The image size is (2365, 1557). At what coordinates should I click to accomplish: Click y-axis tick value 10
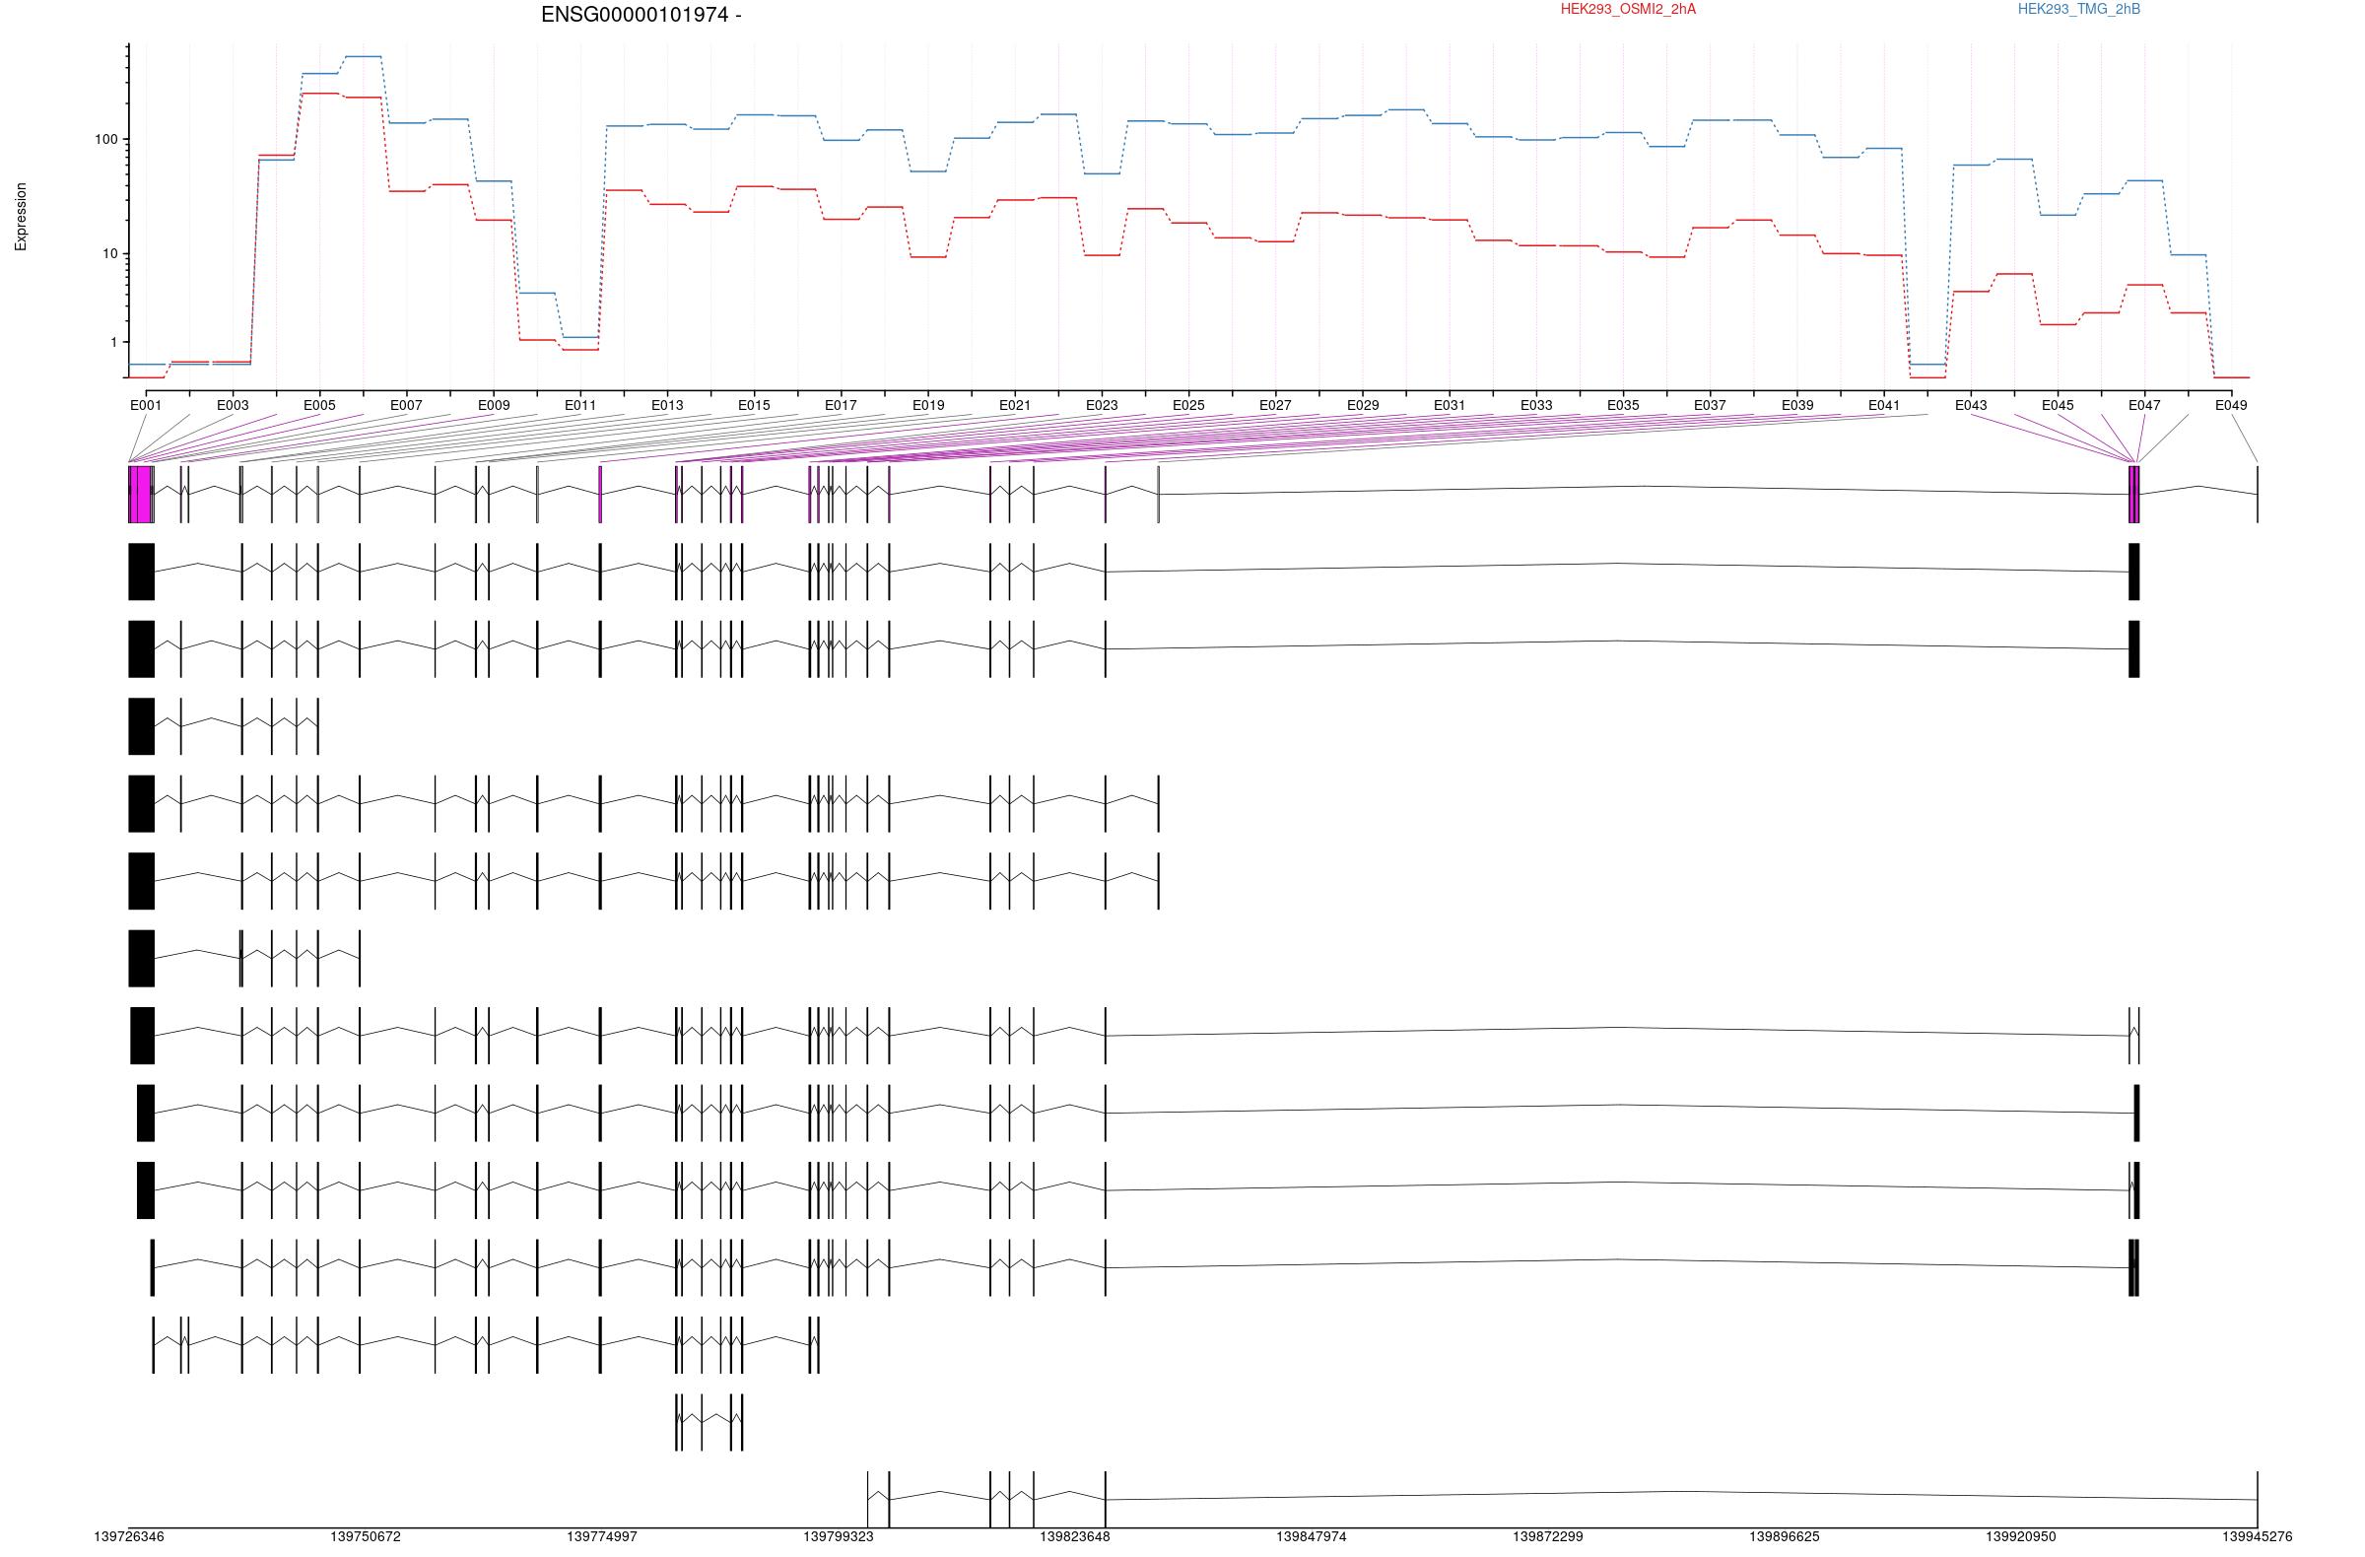point(109,253)
